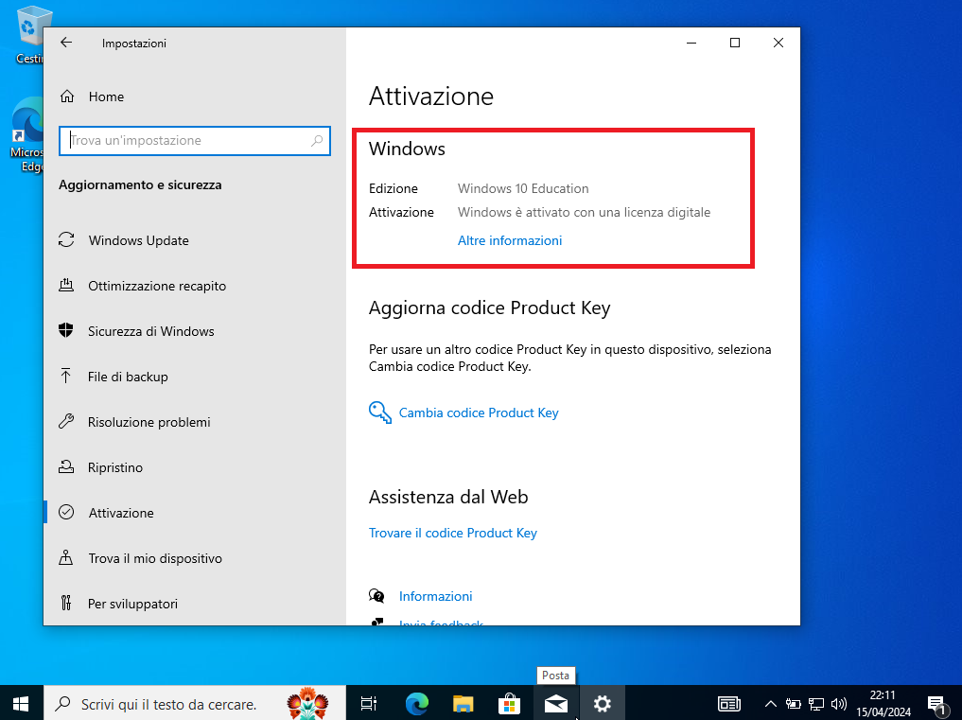Open the Posta mail app on taskbar
The image size is (962, 720).
[556, 703]
